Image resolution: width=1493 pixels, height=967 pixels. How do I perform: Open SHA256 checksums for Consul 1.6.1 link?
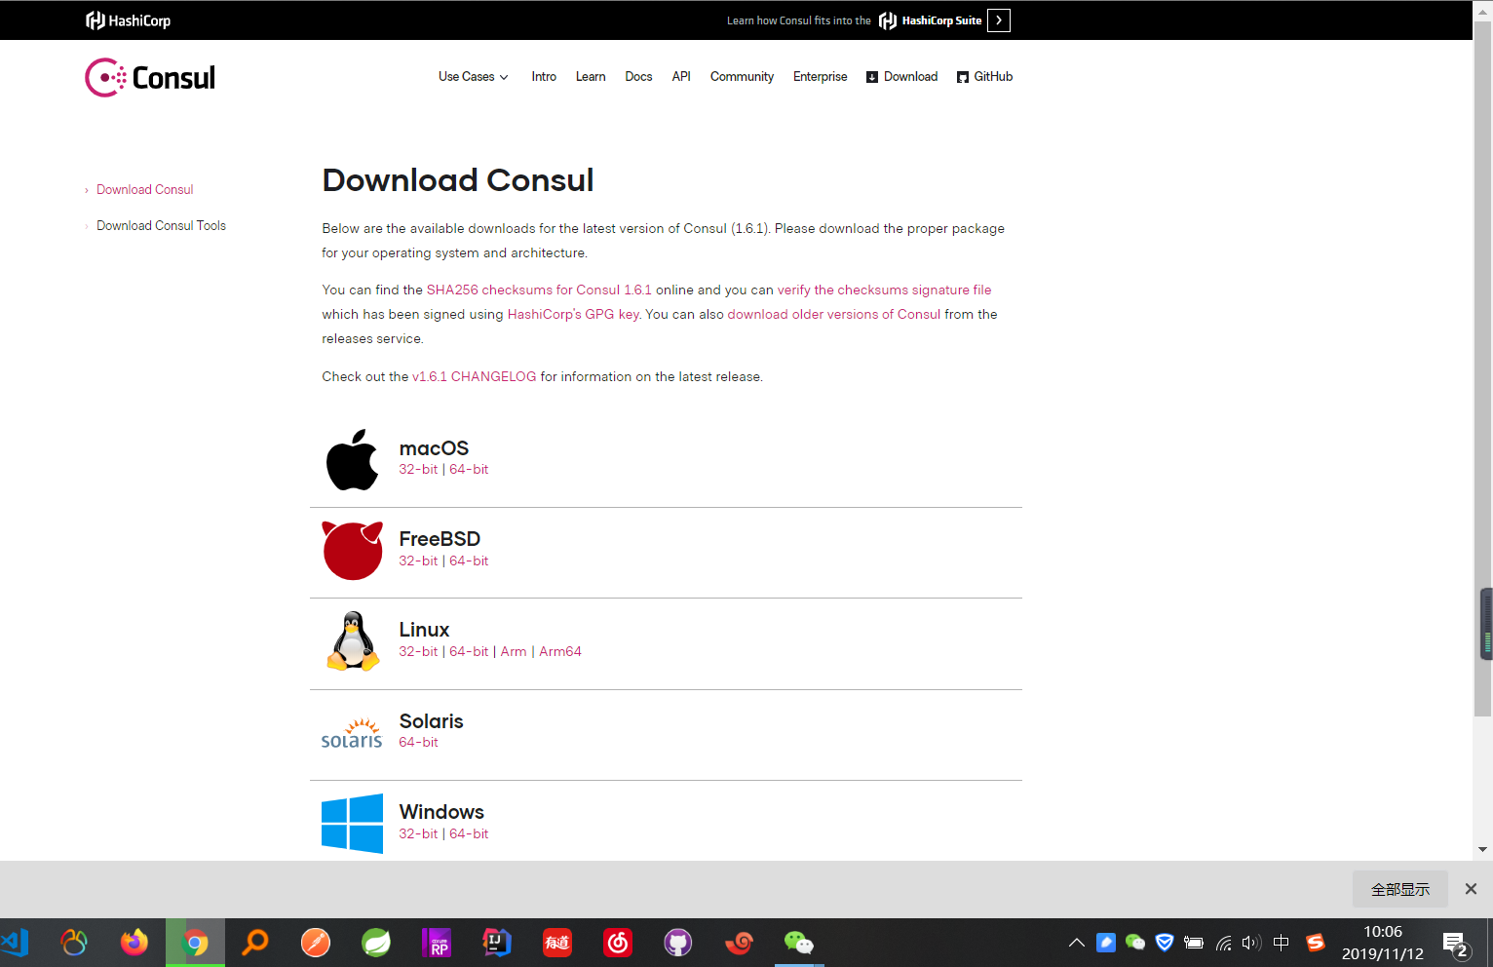click(x=539, y=290)
